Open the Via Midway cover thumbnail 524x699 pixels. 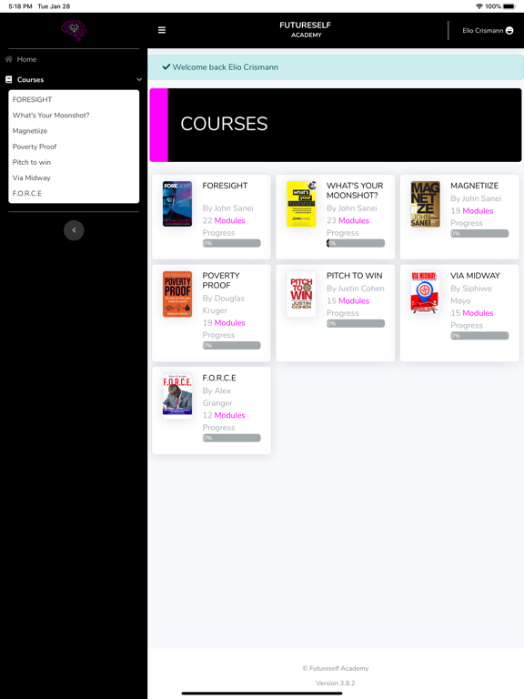coord(425,292)
